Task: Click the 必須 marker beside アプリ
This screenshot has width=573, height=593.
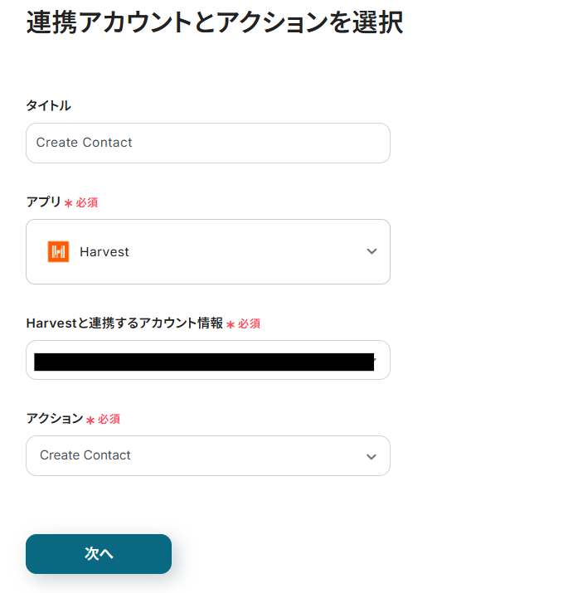Action: pyautogui.click(x=87, y=202)
